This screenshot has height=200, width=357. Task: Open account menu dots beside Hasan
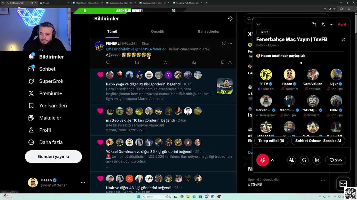(x=83, y=182)
